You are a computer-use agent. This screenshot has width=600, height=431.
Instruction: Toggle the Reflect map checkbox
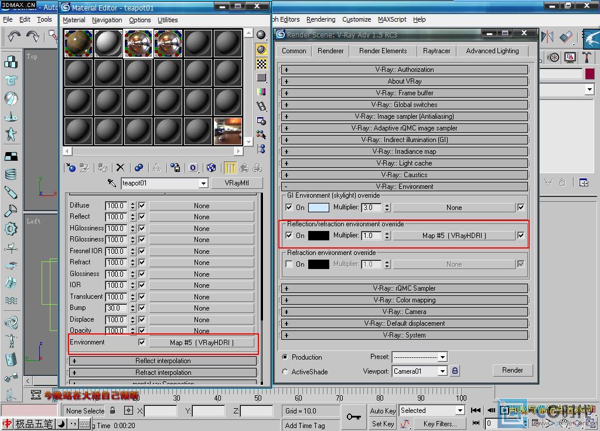(x=142, y=216)
